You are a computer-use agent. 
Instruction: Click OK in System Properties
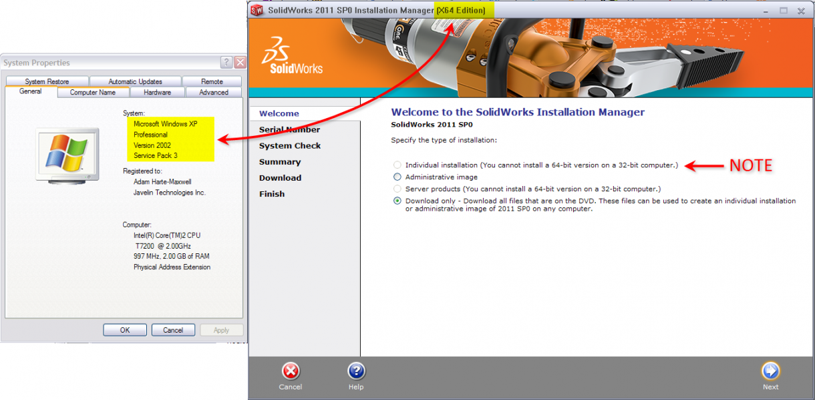[x=125, y=330]
